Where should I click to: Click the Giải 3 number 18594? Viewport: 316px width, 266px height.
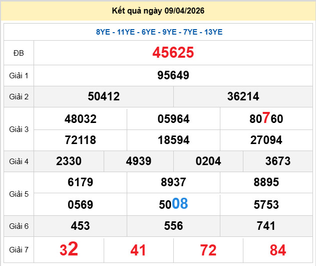click(x=173, y=140)
